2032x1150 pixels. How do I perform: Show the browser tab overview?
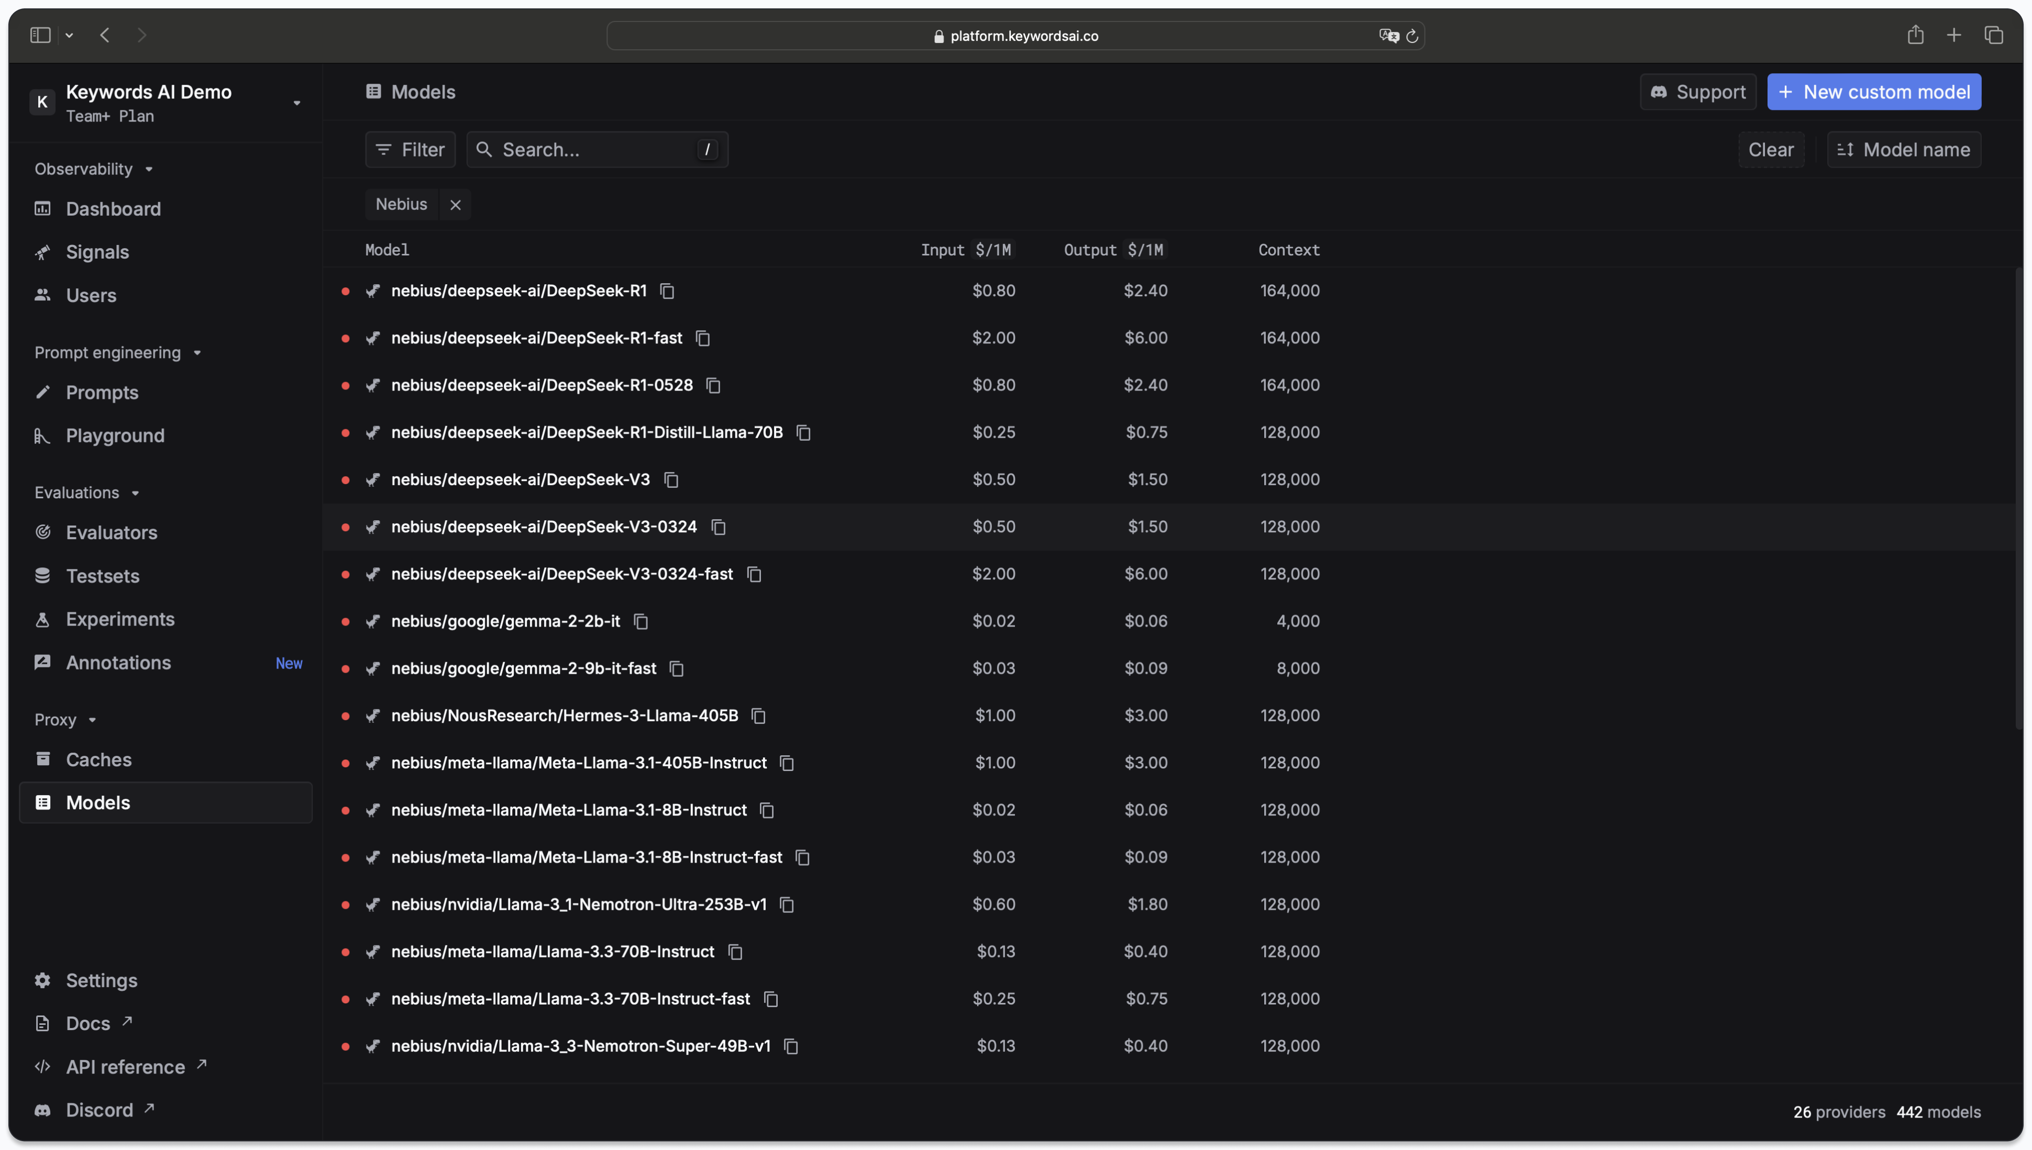pos(1993,35)
